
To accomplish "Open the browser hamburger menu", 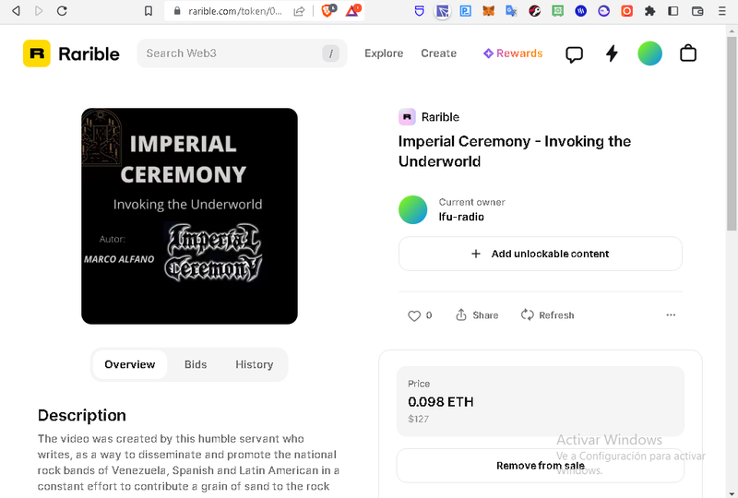I will (x=721, y=11).
